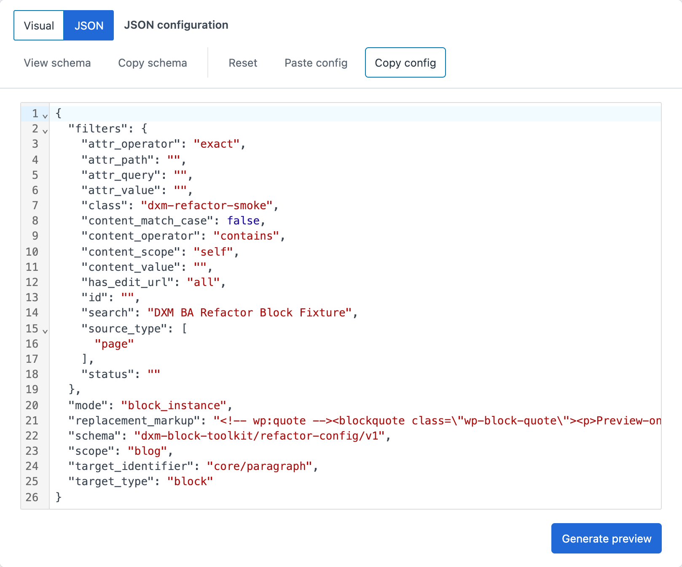
Task: Click the "exact" value of attr_operator
Action: (216, 144)
